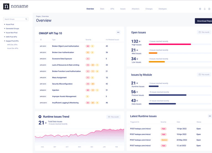The image size is (212, 153).
Task: Open the settings gear icon
Action: (200, 9)
